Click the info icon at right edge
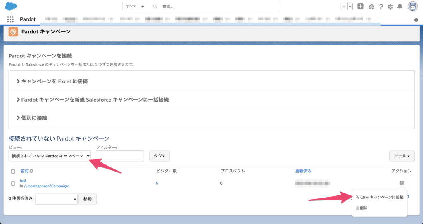Viewport: 423px width, 224px height. pyautogui.click(x=416, y=20)
